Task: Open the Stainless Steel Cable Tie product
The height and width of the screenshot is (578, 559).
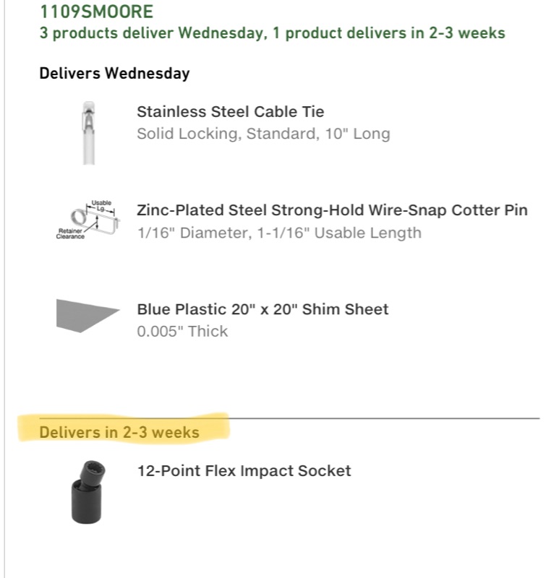Action: click(230, 112)
